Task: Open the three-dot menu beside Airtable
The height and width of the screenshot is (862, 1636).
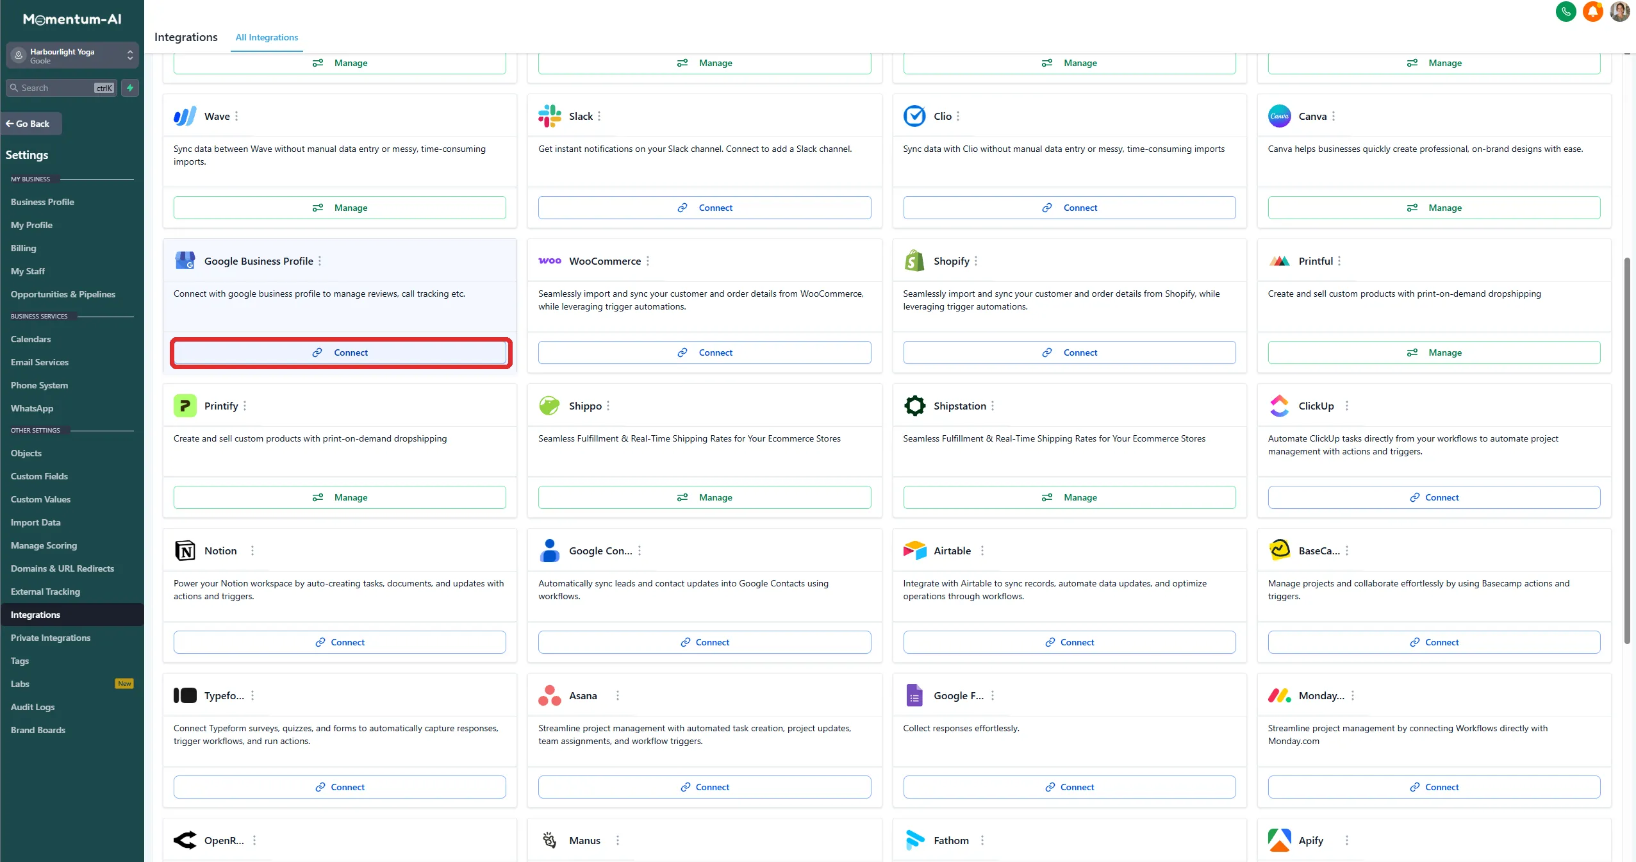Action: point(982,551)
